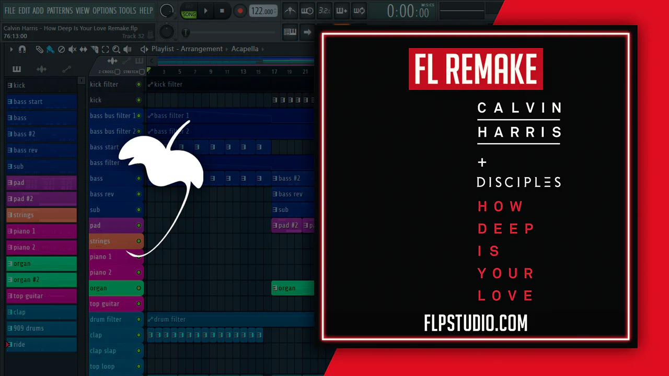Select the organ clip on the playlist

293,288
